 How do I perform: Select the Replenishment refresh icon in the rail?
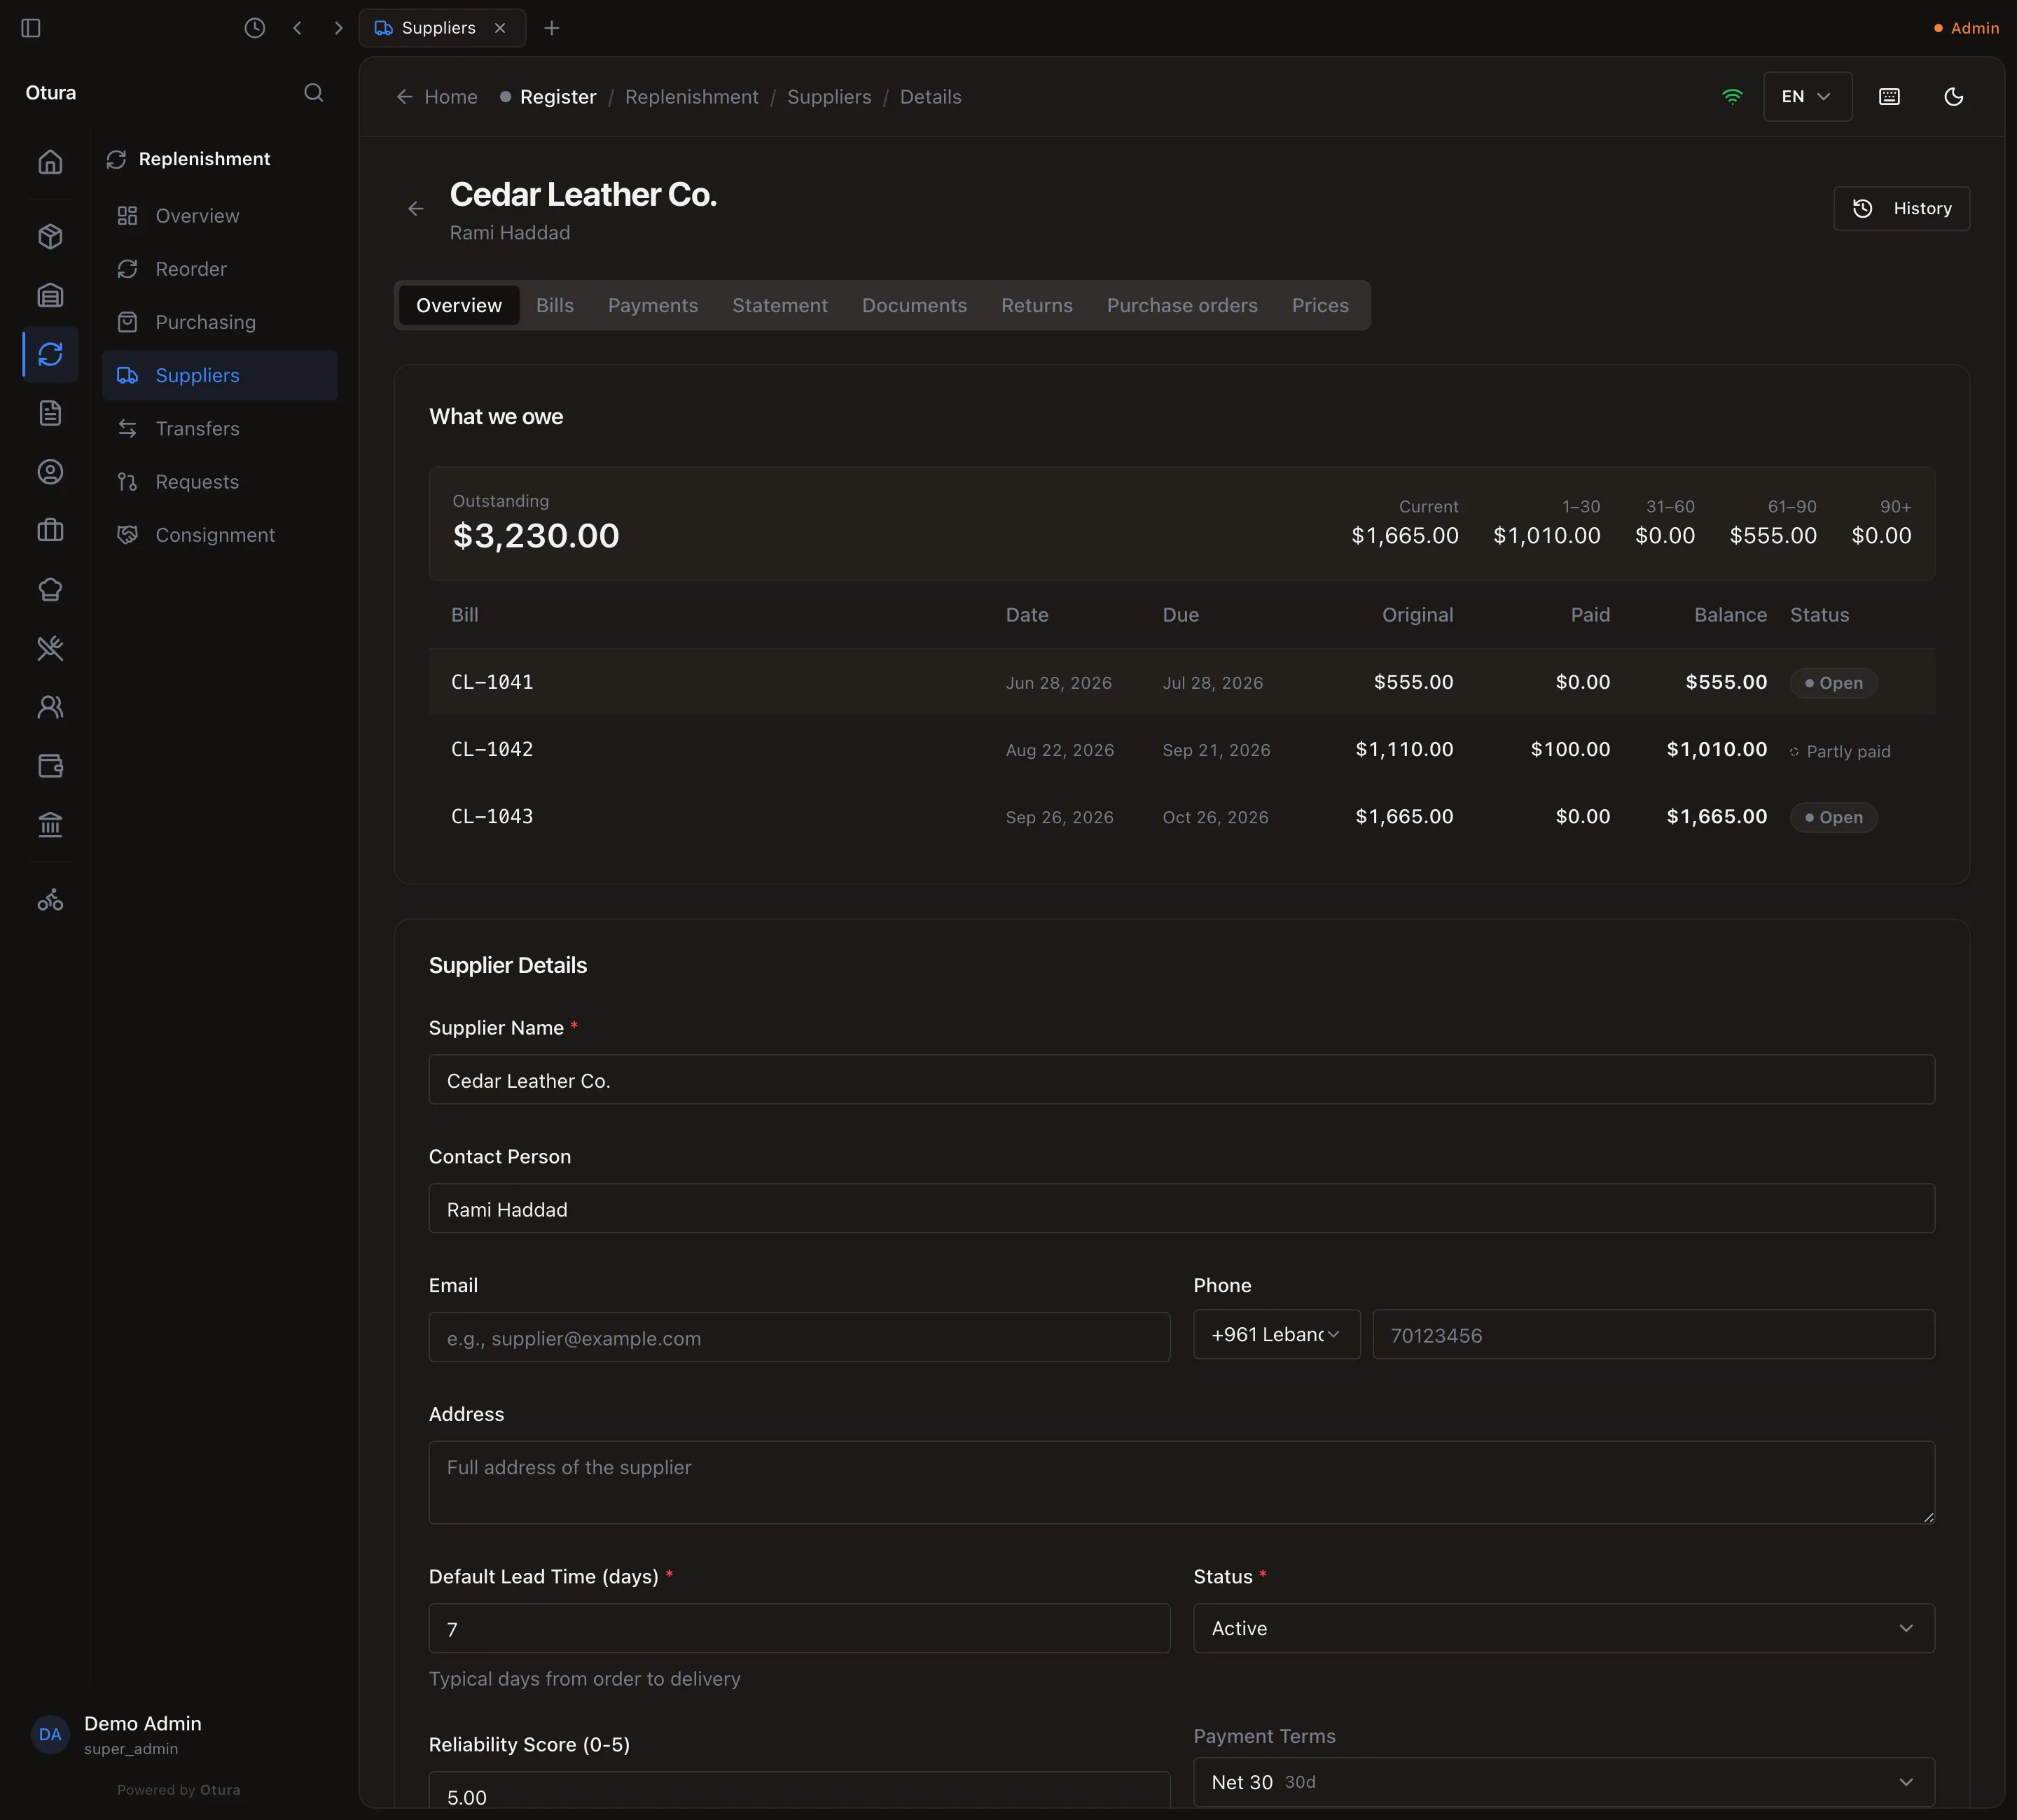50,354
